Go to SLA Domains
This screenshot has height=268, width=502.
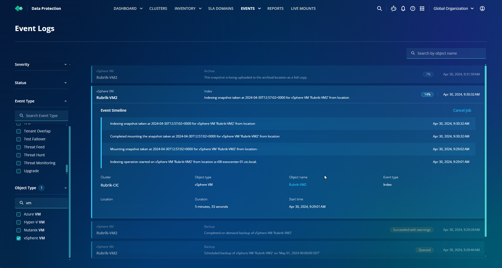click(x=221, y=8)
